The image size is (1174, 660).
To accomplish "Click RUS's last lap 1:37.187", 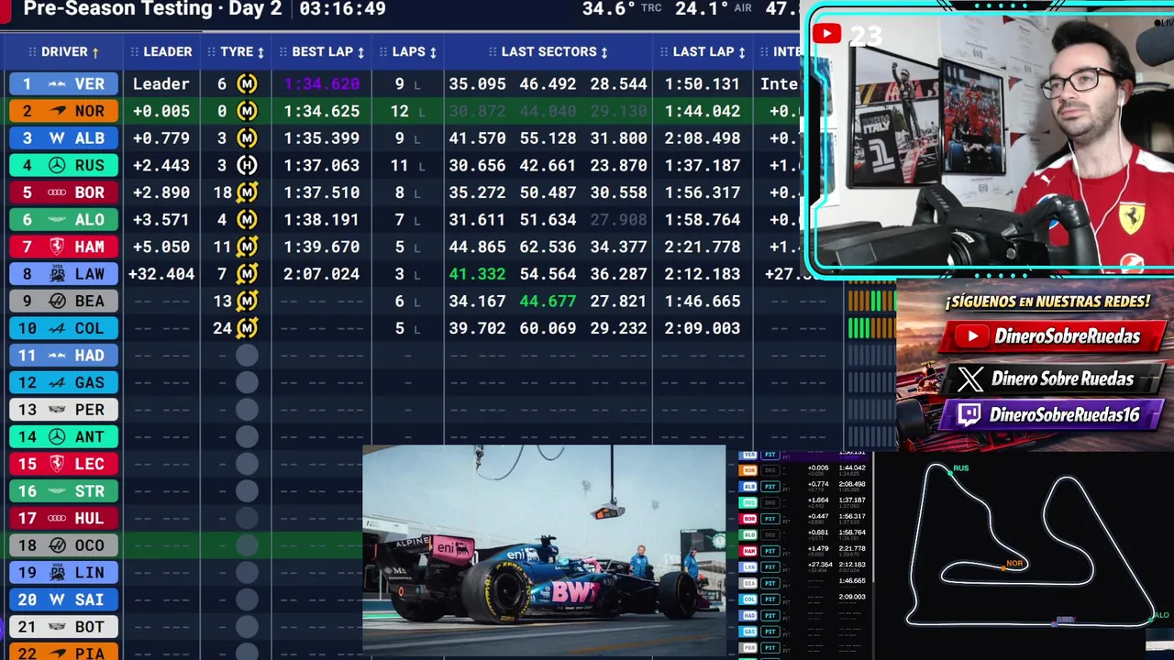I will [x=703, y=165].
